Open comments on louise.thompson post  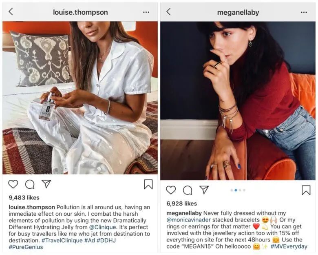pos(30,184)
